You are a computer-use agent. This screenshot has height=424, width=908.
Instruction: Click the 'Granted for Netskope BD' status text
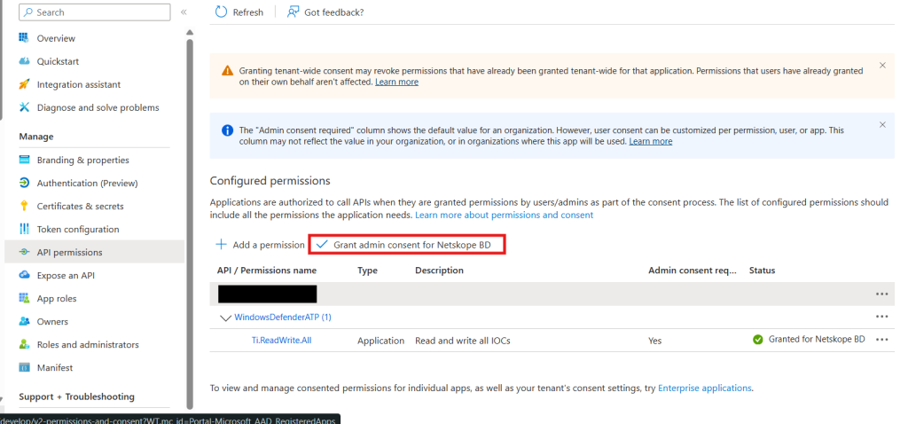click(x=817, y=340)
